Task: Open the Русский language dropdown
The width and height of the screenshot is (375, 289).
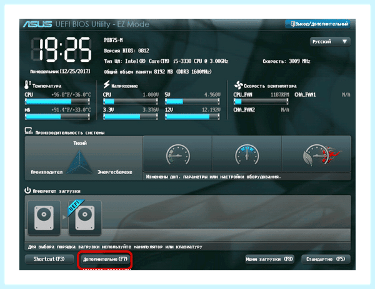Action: click(330, 42)
